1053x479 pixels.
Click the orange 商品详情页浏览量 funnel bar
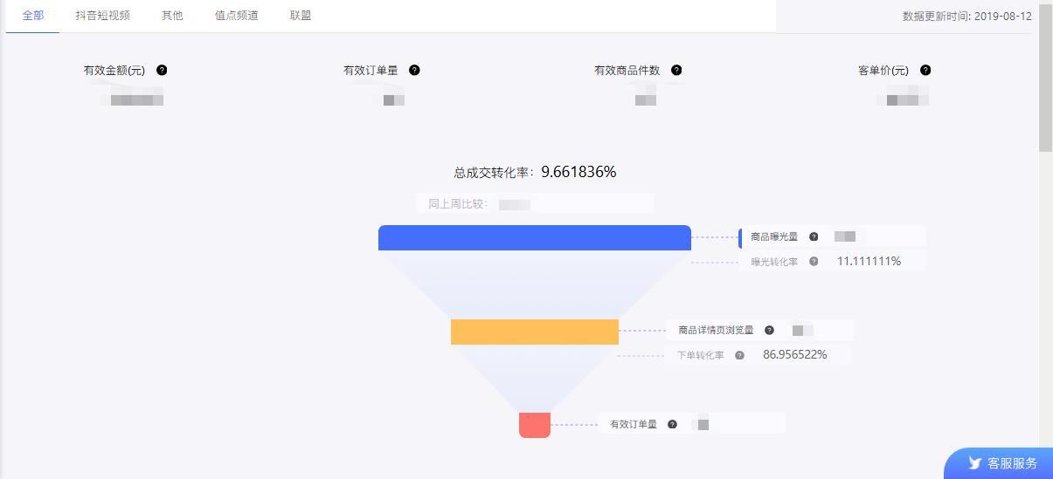[x=535, y=332]
